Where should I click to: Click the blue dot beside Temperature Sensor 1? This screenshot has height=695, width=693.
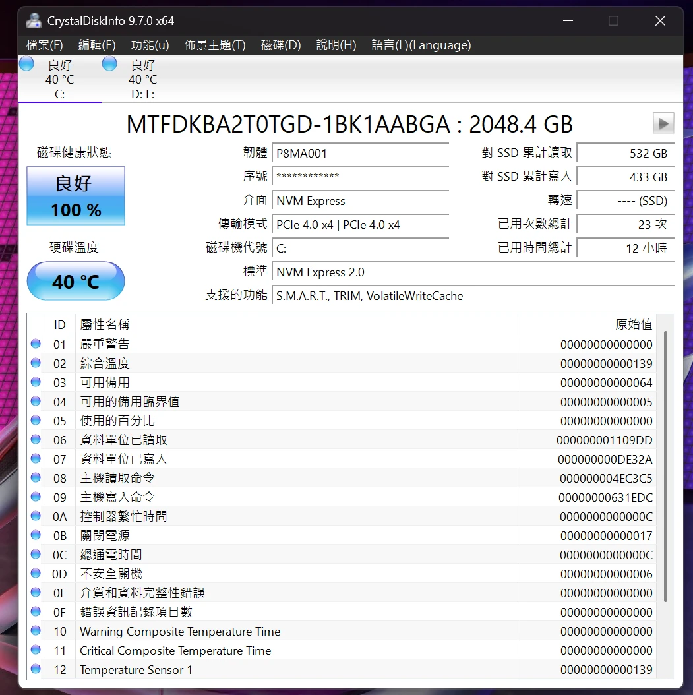(35, 670)
